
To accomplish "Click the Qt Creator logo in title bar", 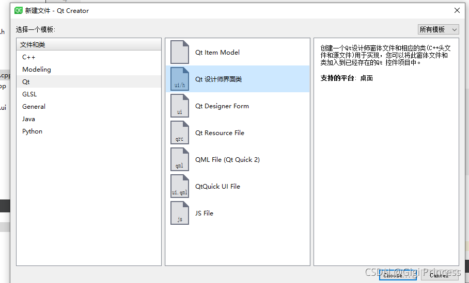I will [x=19, y=10].
